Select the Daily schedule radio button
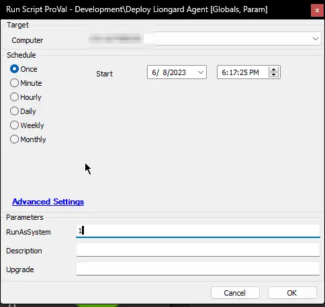 click(x=14, y=111)
